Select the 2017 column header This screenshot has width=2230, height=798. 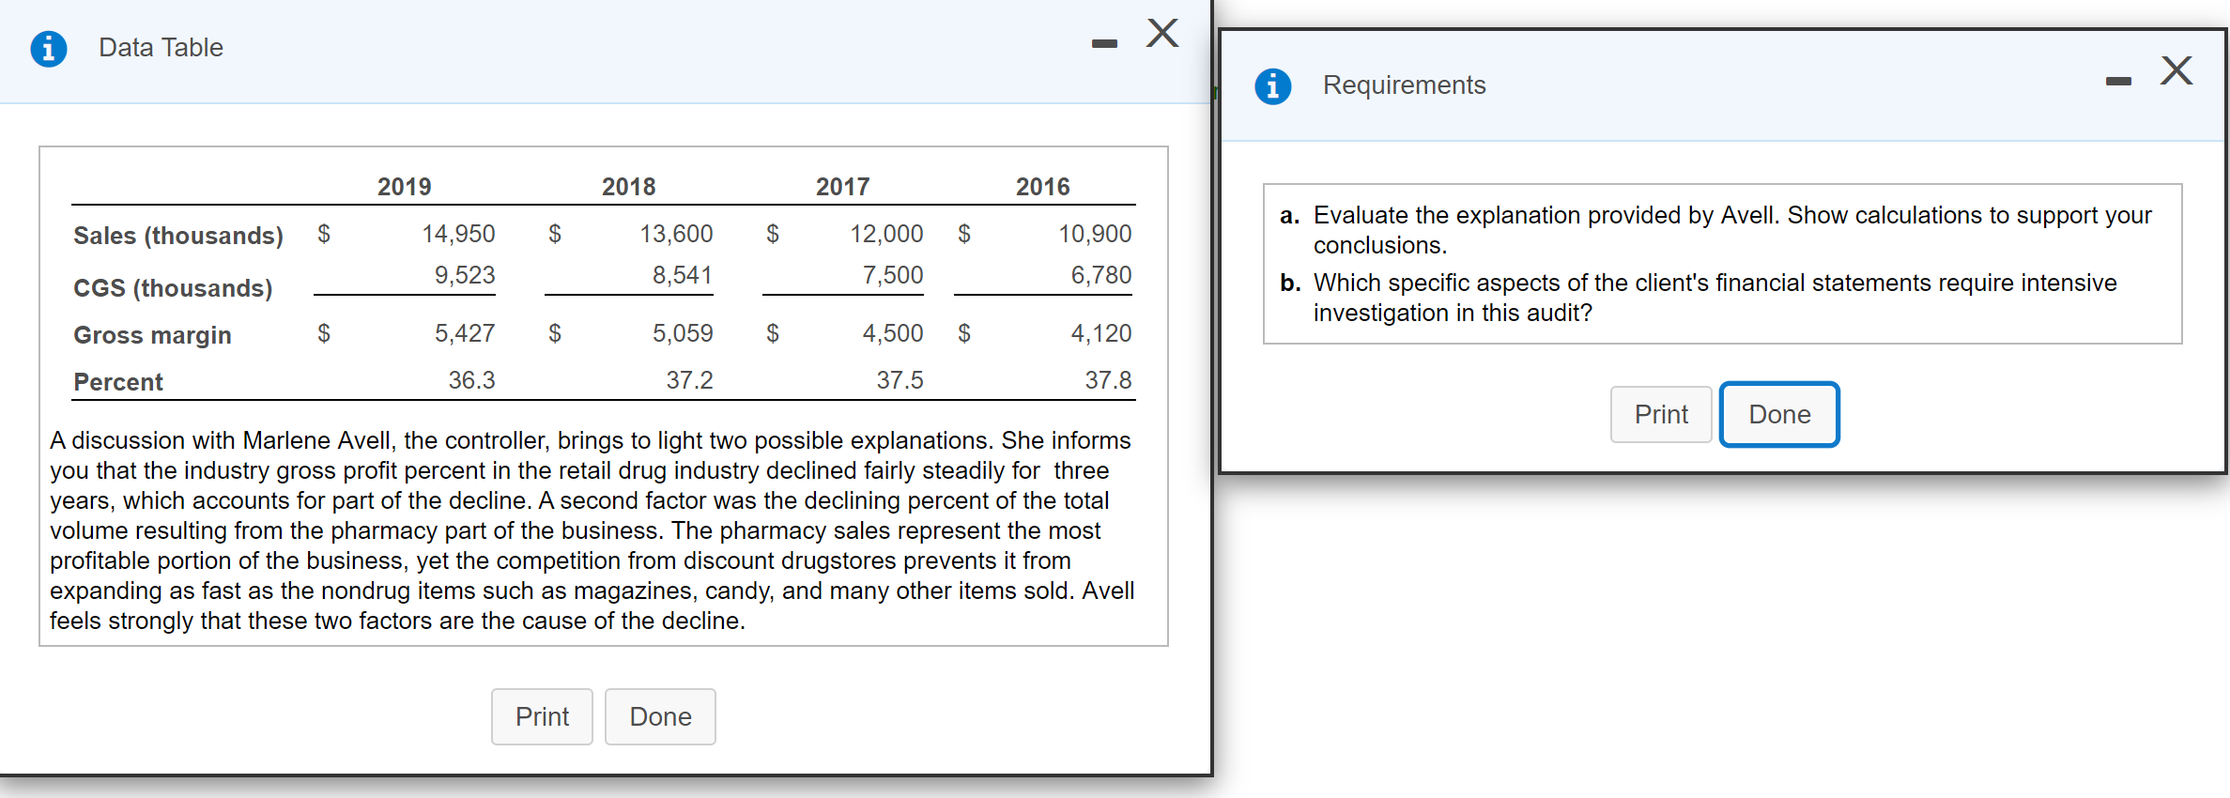pos(842,187)
